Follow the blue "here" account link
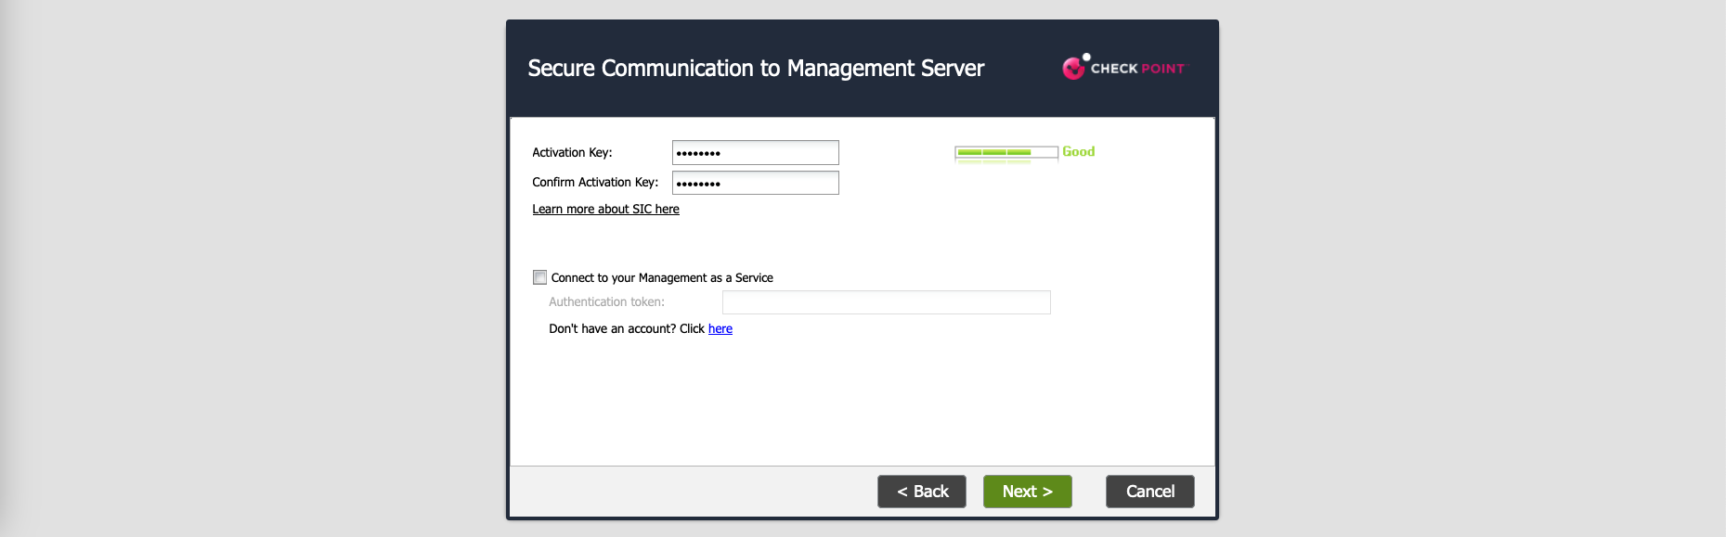This screenshot has height=537, width=1726. (x=720, y=329)
